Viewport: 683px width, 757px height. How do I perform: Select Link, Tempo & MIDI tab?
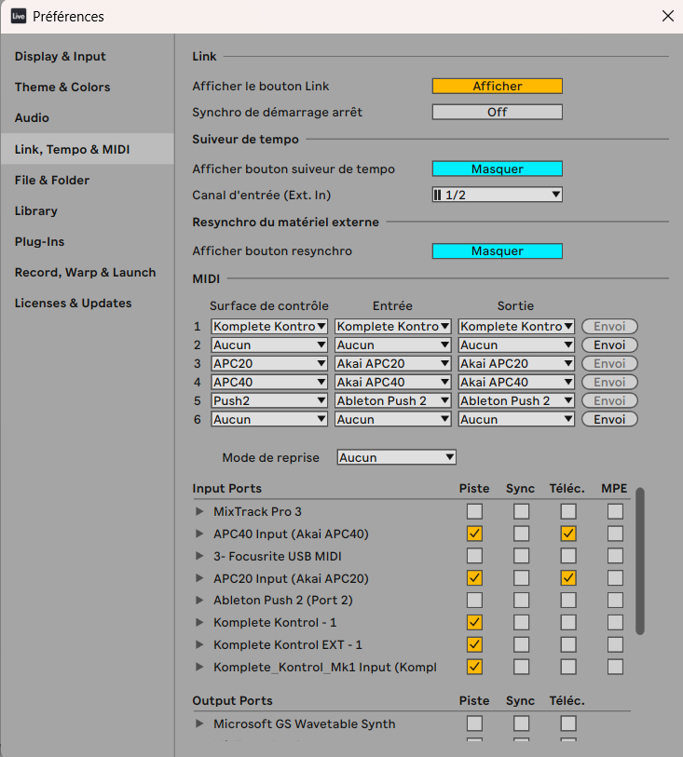click(x=87, y=149)
